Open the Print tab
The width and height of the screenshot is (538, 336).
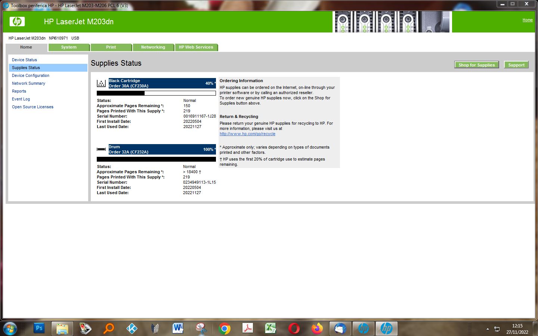coord(111,47)
